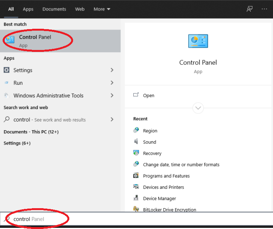Screen dimensions: 273x229
Task: Open the More filter dropdown
Action: click(x=102, y=9)
